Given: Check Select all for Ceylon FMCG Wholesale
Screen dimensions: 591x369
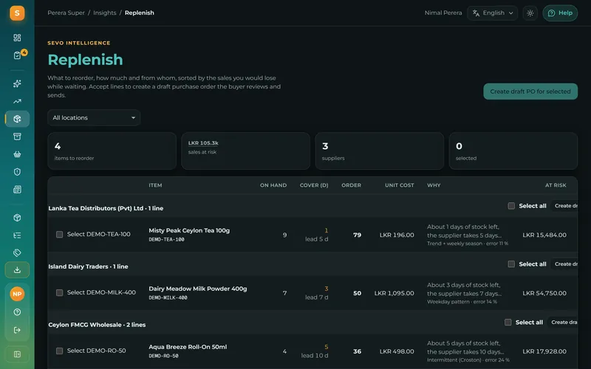Looking at the screenshot, I should [508, 323].
